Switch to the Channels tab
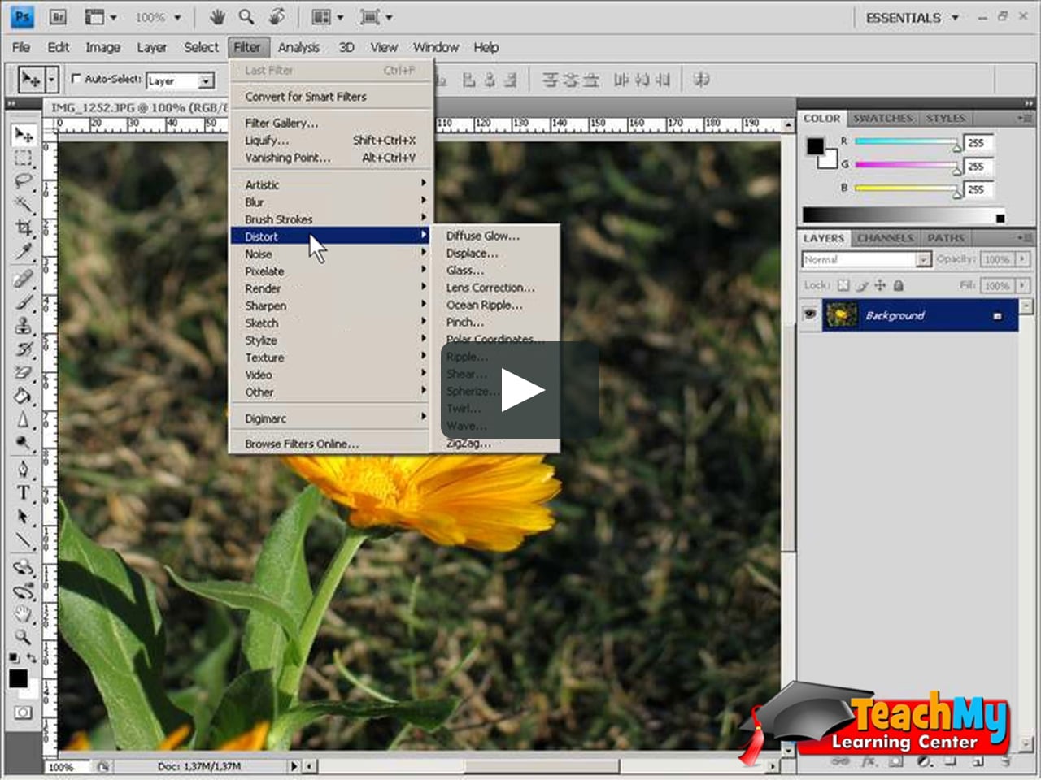This screenshot has width=1041, height=780. coord(885,238)
